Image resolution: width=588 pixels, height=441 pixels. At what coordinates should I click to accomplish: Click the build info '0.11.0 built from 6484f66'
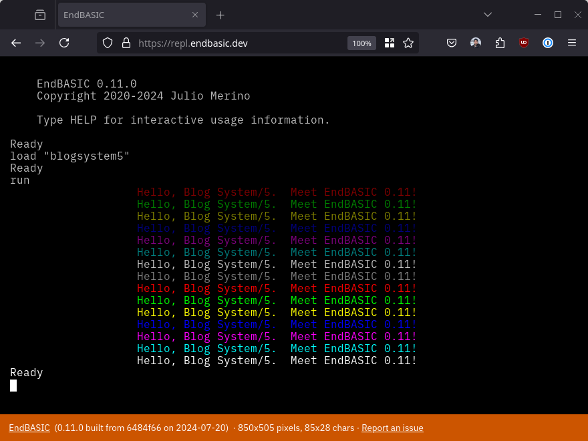pos(110,428)
